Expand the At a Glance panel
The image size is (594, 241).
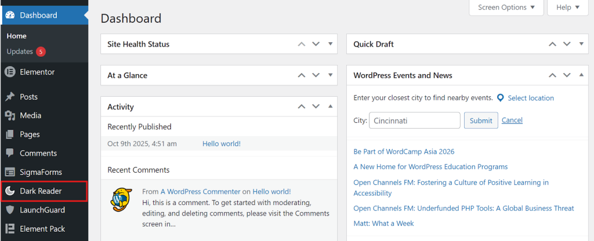[x=330, y=75]
